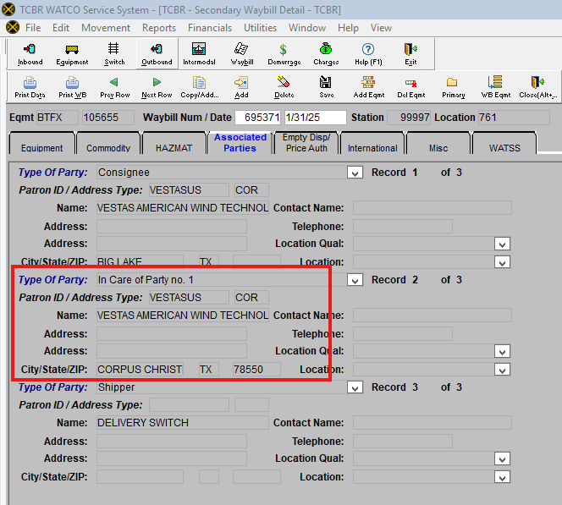Click the waybill date field 1/31/25
The image size is (562, 505).
(x=316, y=118)
